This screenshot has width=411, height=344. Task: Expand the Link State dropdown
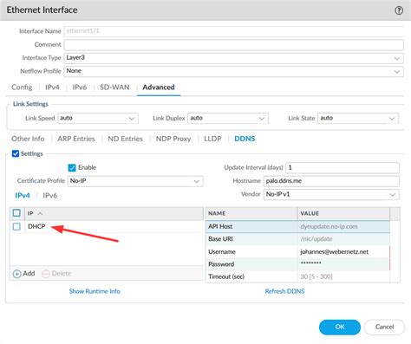(x=358, y=118)
